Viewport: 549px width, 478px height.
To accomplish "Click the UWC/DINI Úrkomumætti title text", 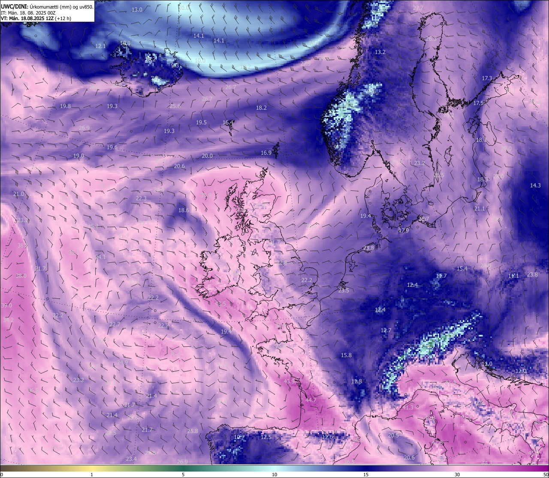I will coord(47,6).
